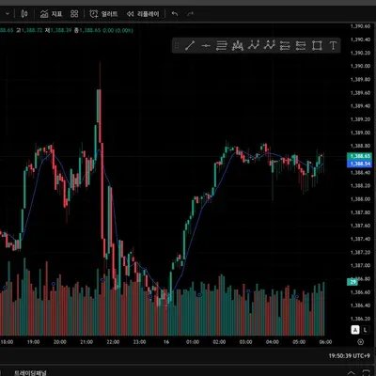Undo the last chart action
The width and height of the screenshot is (376, 376).
coord(175,14)
